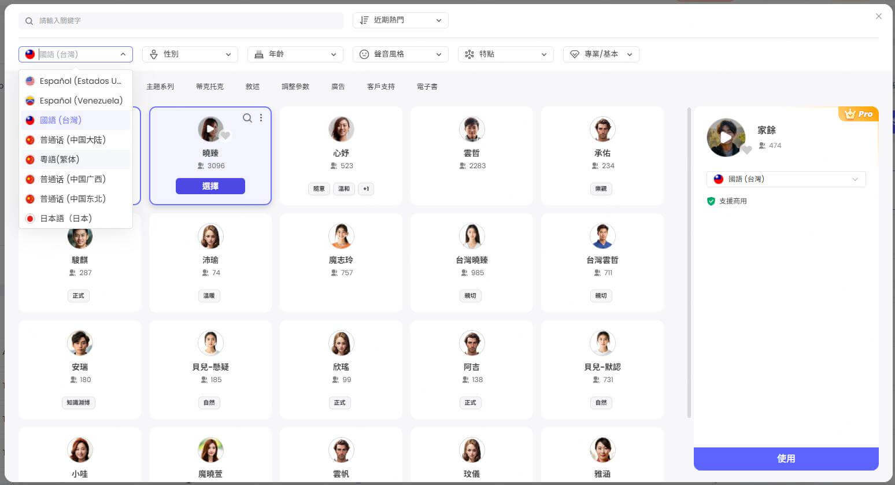Favorite the 家餘 voice with the heart icon
The height and width of the screenshot is (485, 895).
747,150
